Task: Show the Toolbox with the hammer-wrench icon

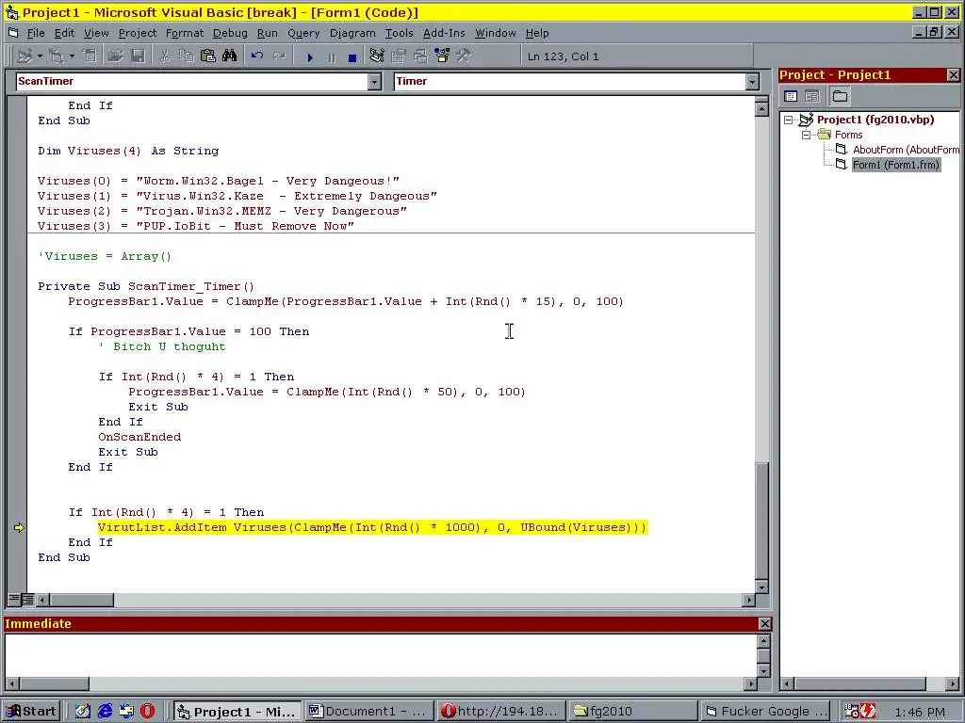Action: click(x=464, y=56)
